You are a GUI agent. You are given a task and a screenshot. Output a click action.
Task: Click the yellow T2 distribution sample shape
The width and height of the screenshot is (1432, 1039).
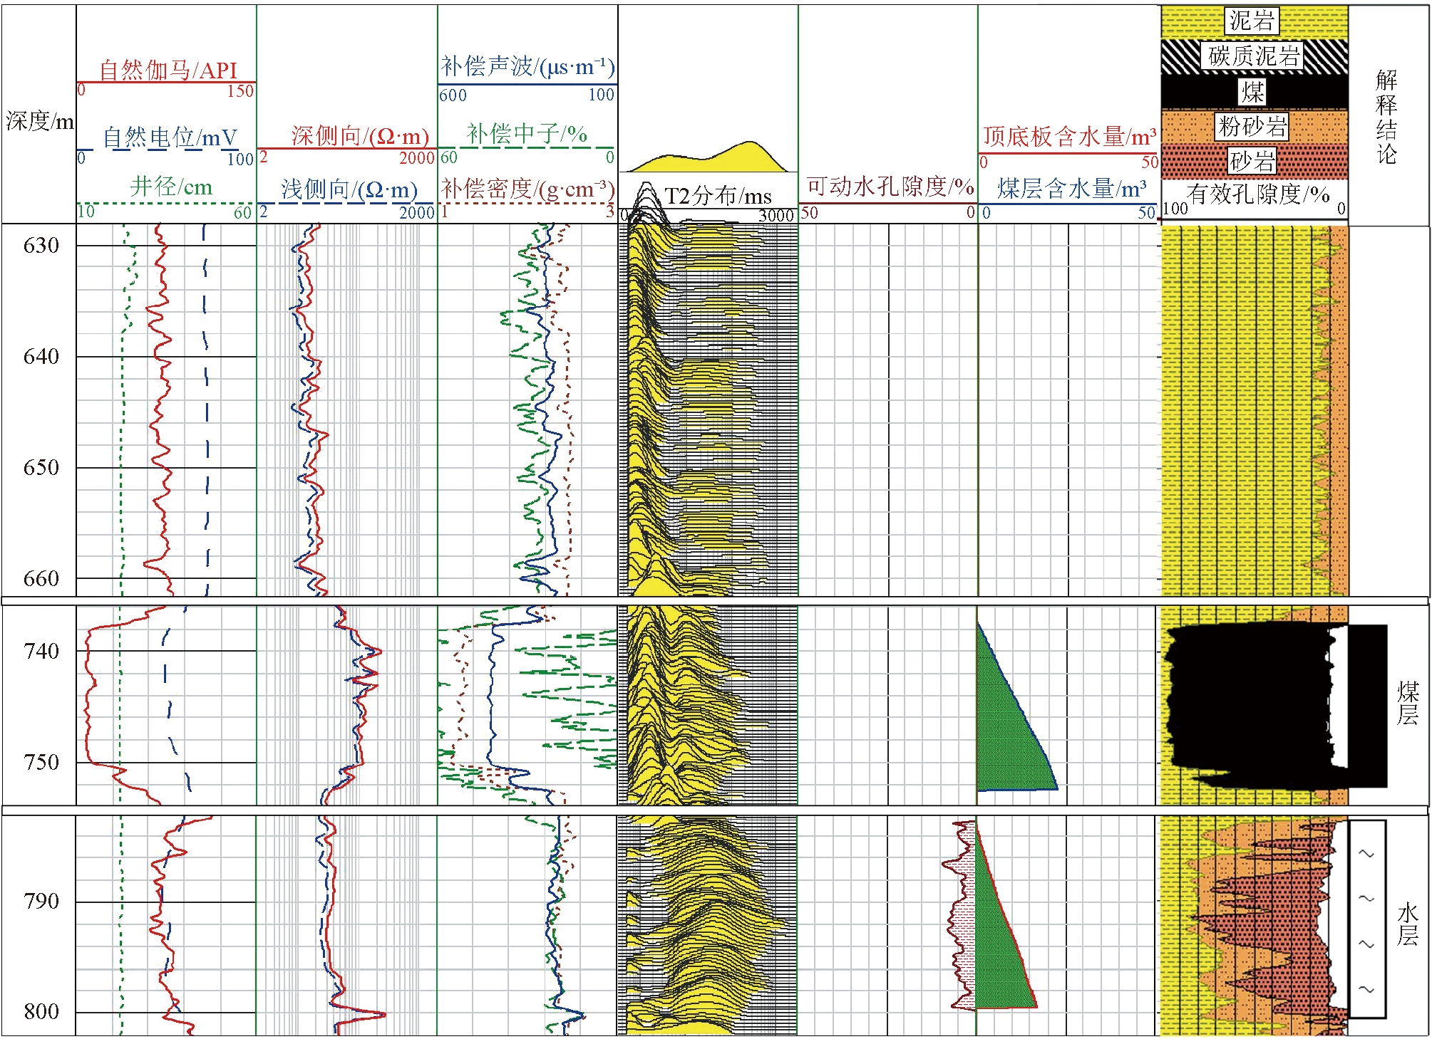(x=741, y=161)
